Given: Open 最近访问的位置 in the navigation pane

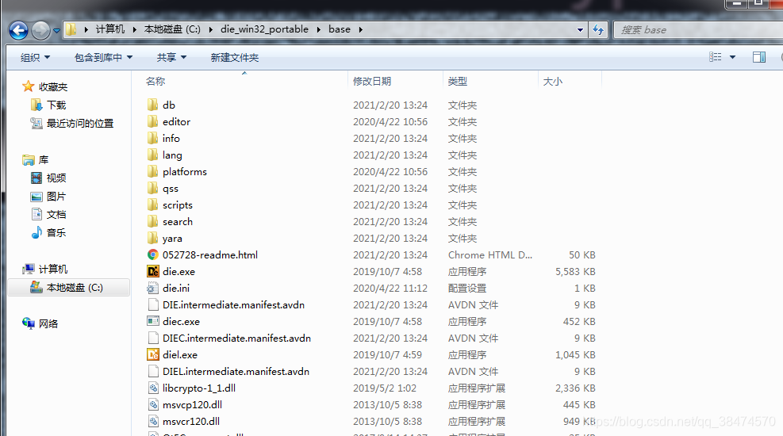Looking at the screenshot, I should click(x=80, y=123).
